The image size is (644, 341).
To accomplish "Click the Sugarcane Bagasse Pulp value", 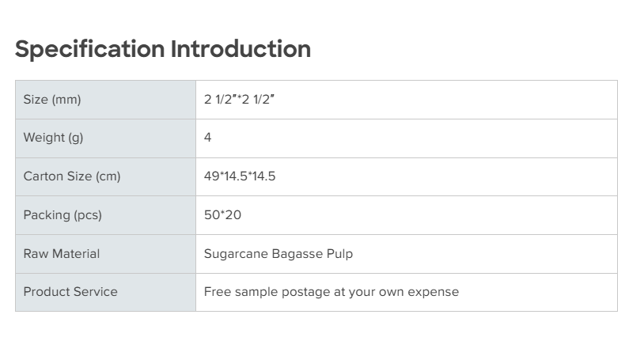I will point(278,254).
